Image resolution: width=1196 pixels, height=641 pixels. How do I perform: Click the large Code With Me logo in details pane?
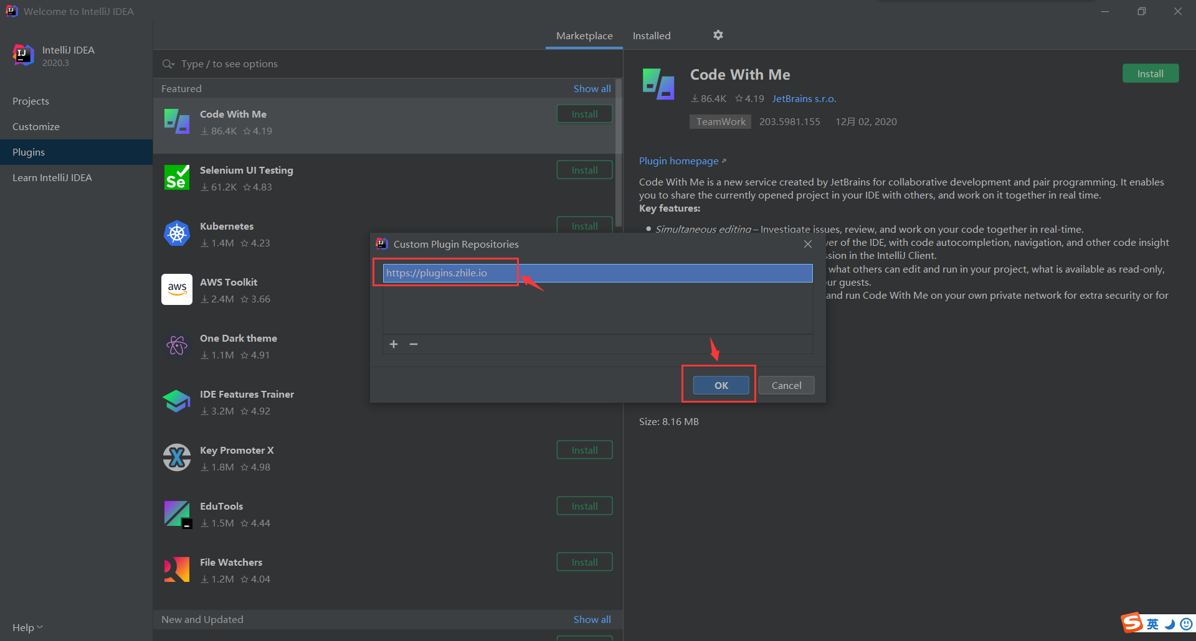click(658, 84)
